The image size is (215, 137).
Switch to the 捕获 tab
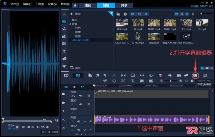[x=88, y=5]
